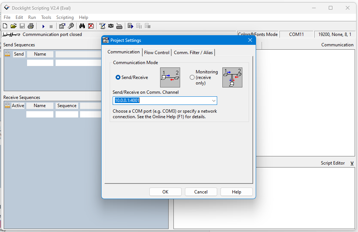Select the Send/Receive radio button

click(x=118, y=77)
